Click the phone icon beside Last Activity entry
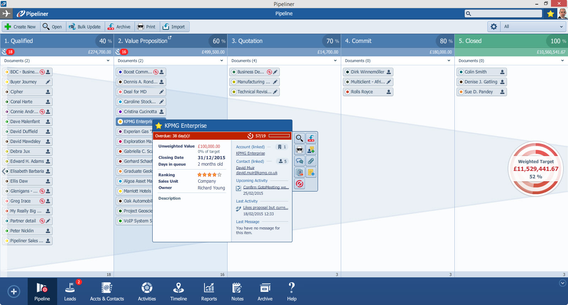The height and width of the screenshot is (305, 568). pyautogui.click(x=239, y=209)
